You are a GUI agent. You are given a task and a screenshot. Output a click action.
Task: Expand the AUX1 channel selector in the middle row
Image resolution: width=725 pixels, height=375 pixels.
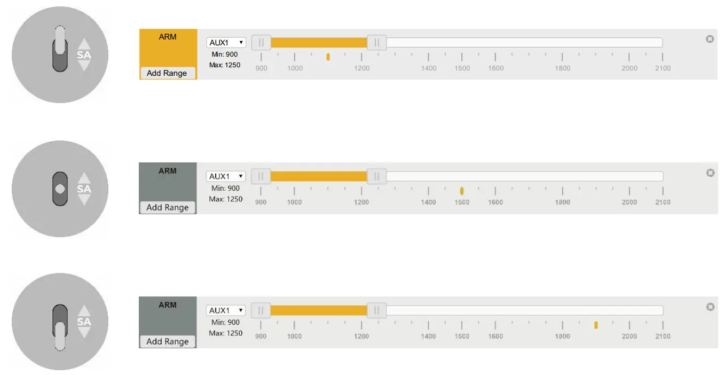pos(226,176)
